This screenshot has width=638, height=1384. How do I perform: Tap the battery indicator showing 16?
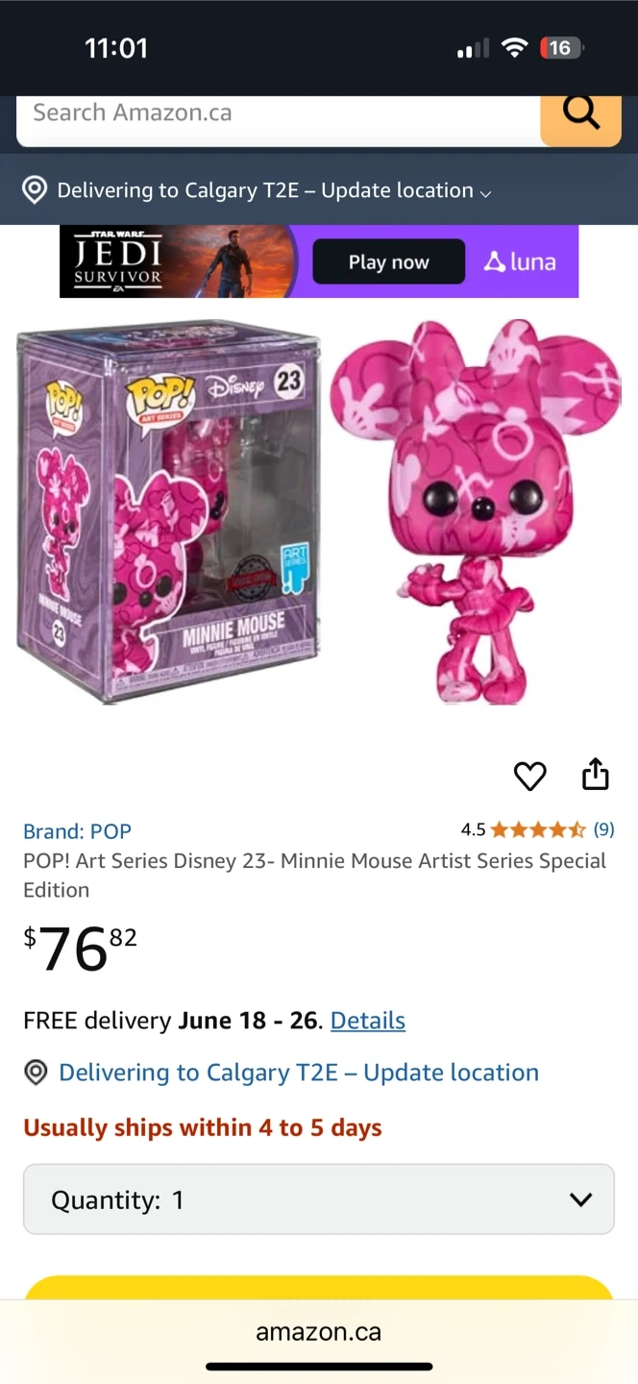pos(560,48)
